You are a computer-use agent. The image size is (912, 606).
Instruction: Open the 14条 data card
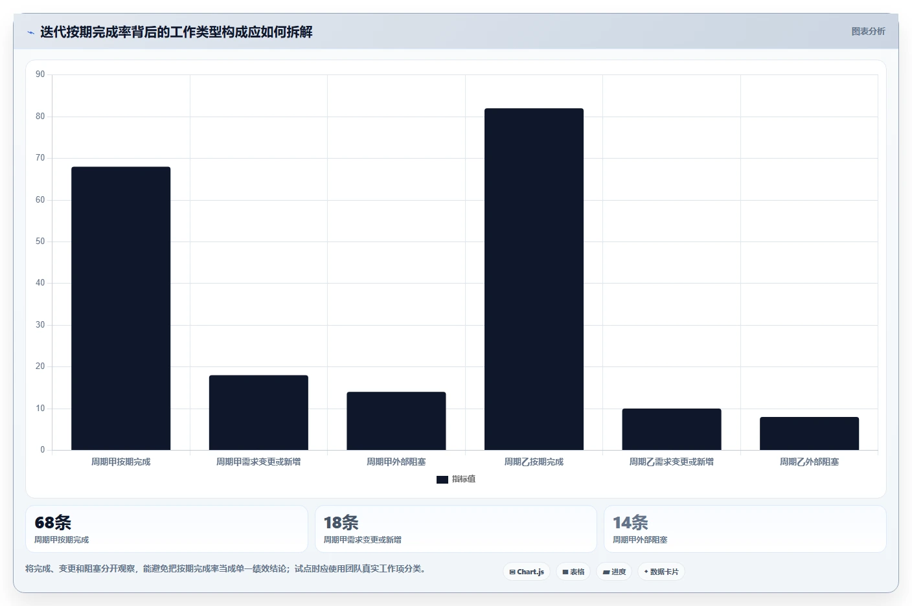pyautogui.click(x=745, y=529)
